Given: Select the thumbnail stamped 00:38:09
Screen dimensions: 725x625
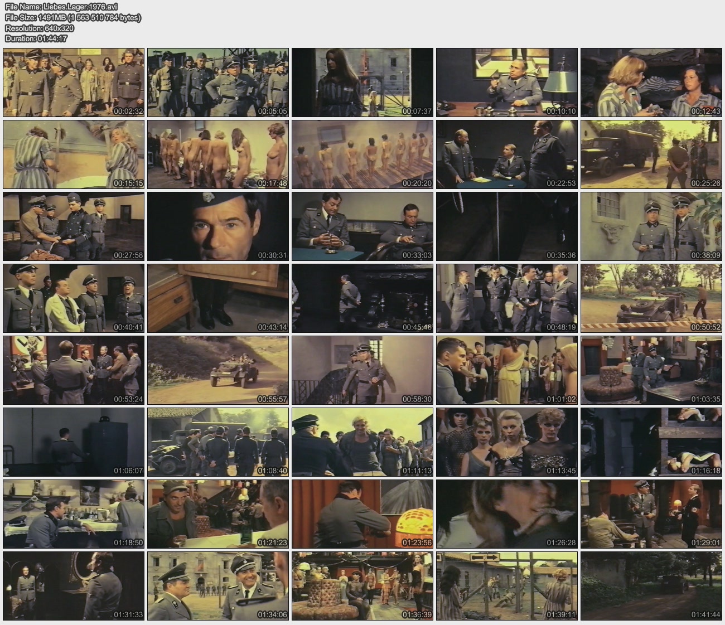Looking at the screenshot, I should pos(651,226).
